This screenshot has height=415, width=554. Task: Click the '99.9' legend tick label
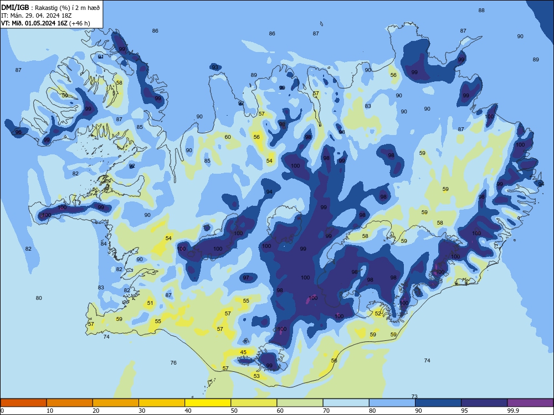(512, 411)
